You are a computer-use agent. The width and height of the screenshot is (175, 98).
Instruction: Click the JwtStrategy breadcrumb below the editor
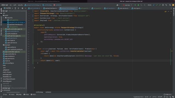click(39, 92)
